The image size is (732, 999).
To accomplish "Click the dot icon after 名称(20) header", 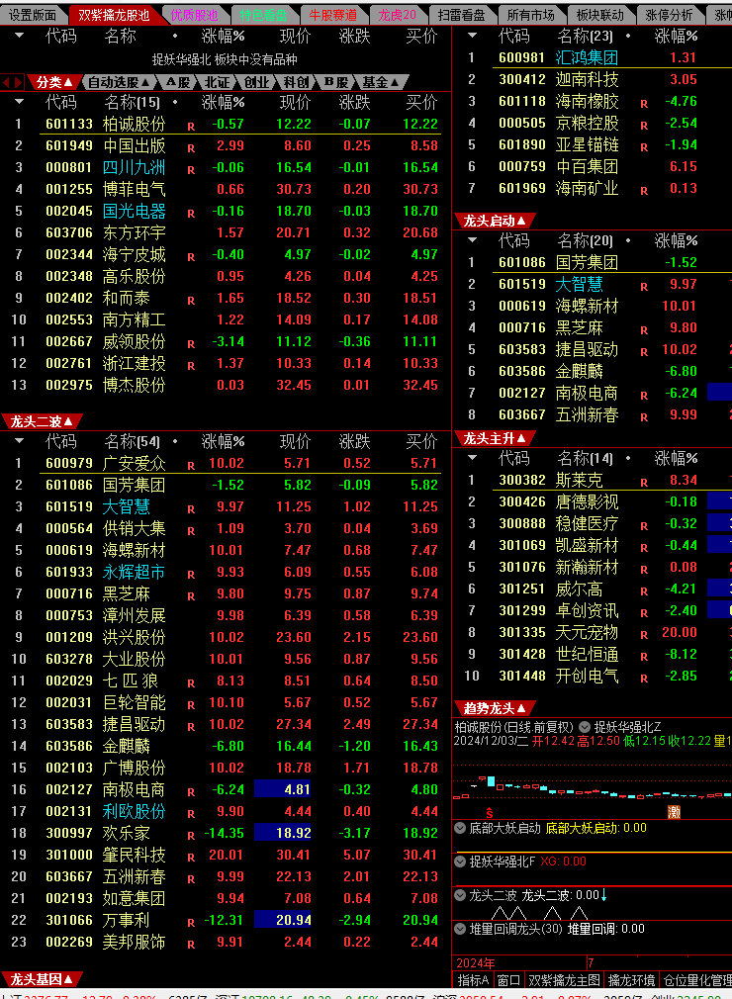I will click(x=627, y=240).
